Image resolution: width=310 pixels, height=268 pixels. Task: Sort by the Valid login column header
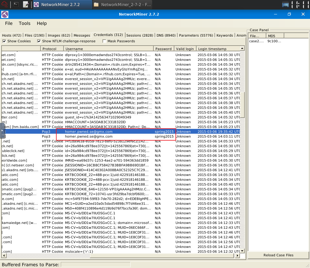click(x=185, y=49)
